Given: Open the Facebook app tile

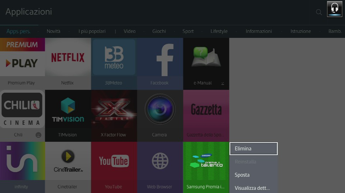Looking at the screenshot, I should (160, 64).
